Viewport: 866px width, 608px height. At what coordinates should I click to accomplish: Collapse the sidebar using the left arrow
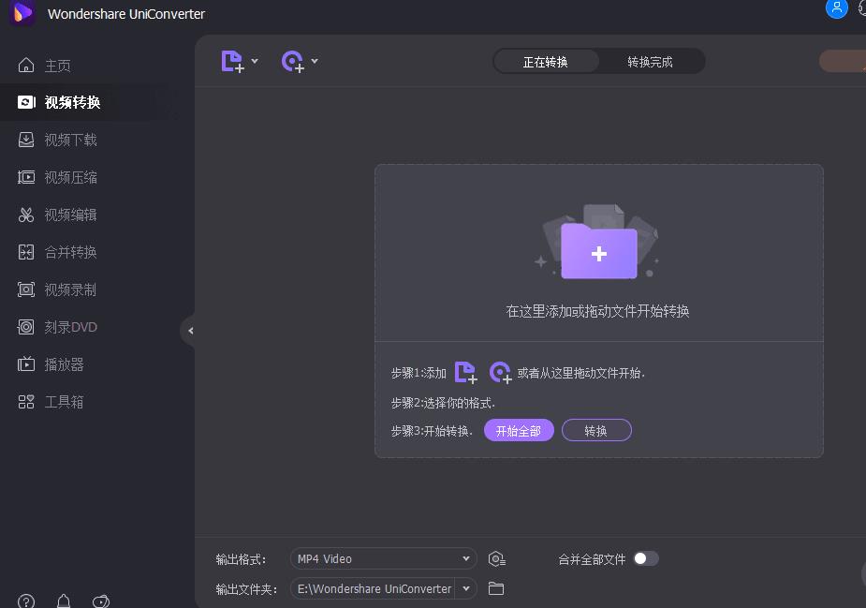190,331
